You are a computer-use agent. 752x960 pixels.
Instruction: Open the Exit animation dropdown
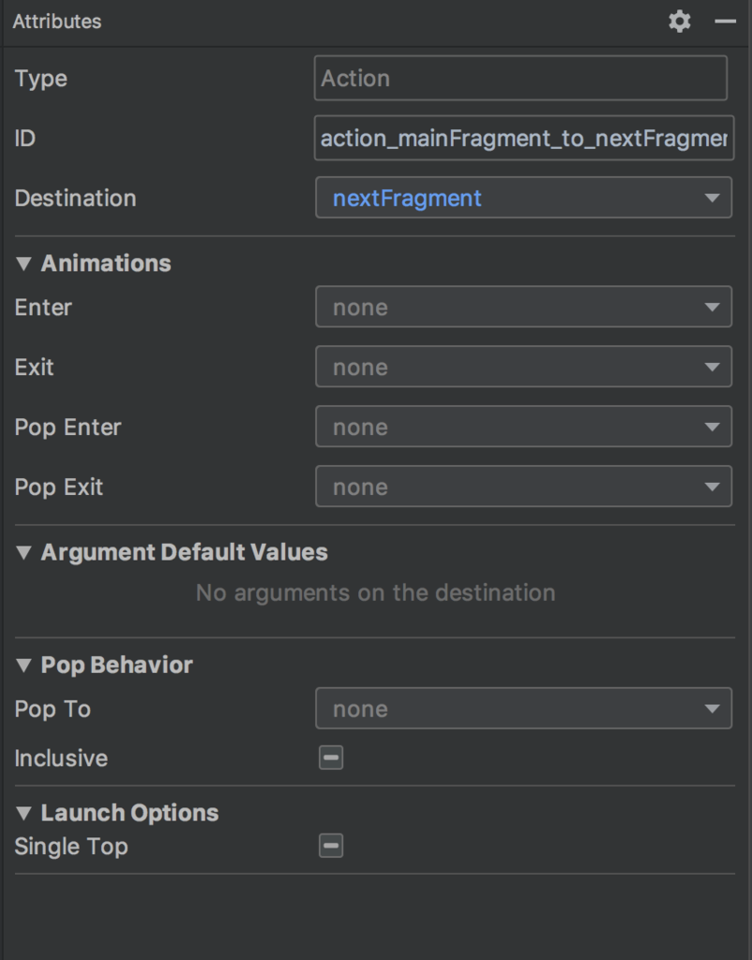[x=523, y=367]
